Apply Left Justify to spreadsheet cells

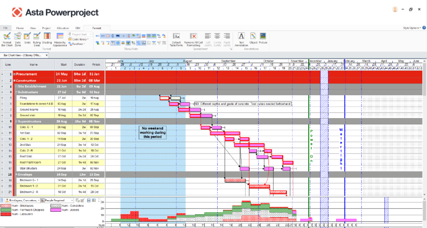[208, 40]
